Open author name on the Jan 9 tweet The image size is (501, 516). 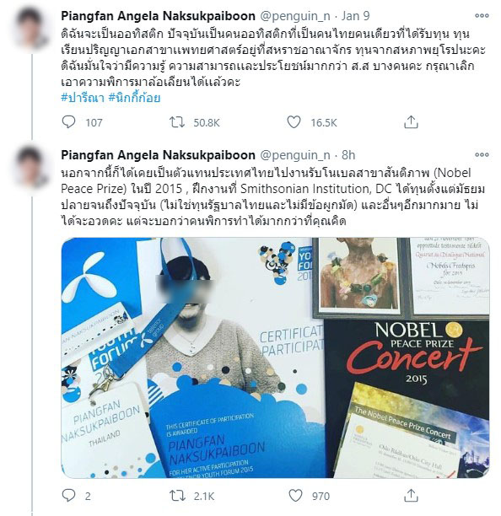(x=158, y=16)
